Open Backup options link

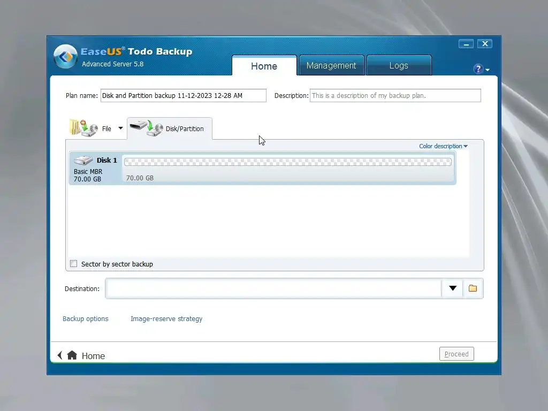(85, 319)
